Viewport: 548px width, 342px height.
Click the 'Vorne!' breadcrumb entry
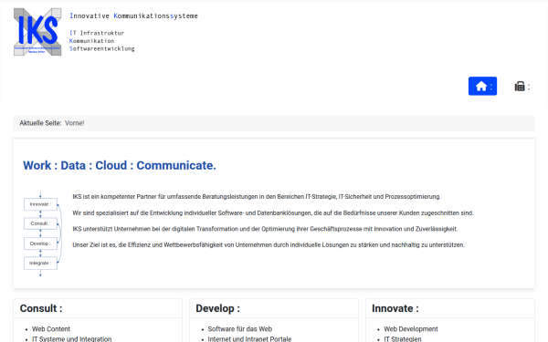(x=75, y=123)
